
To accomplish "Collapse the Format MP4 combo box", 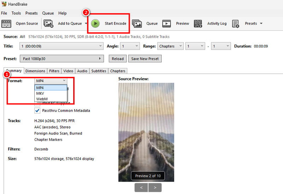I will (x=51, y=81).
